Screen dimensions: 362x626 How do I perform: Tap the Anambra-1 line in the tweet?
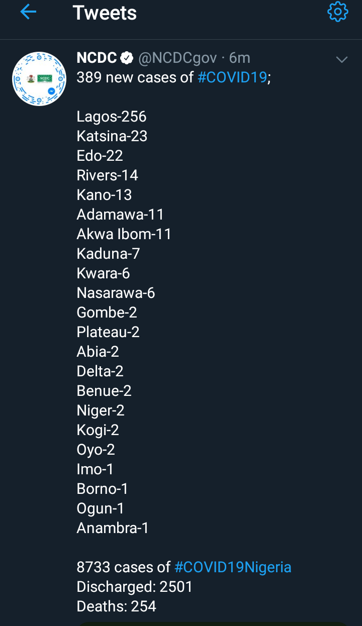coord(113,528)
